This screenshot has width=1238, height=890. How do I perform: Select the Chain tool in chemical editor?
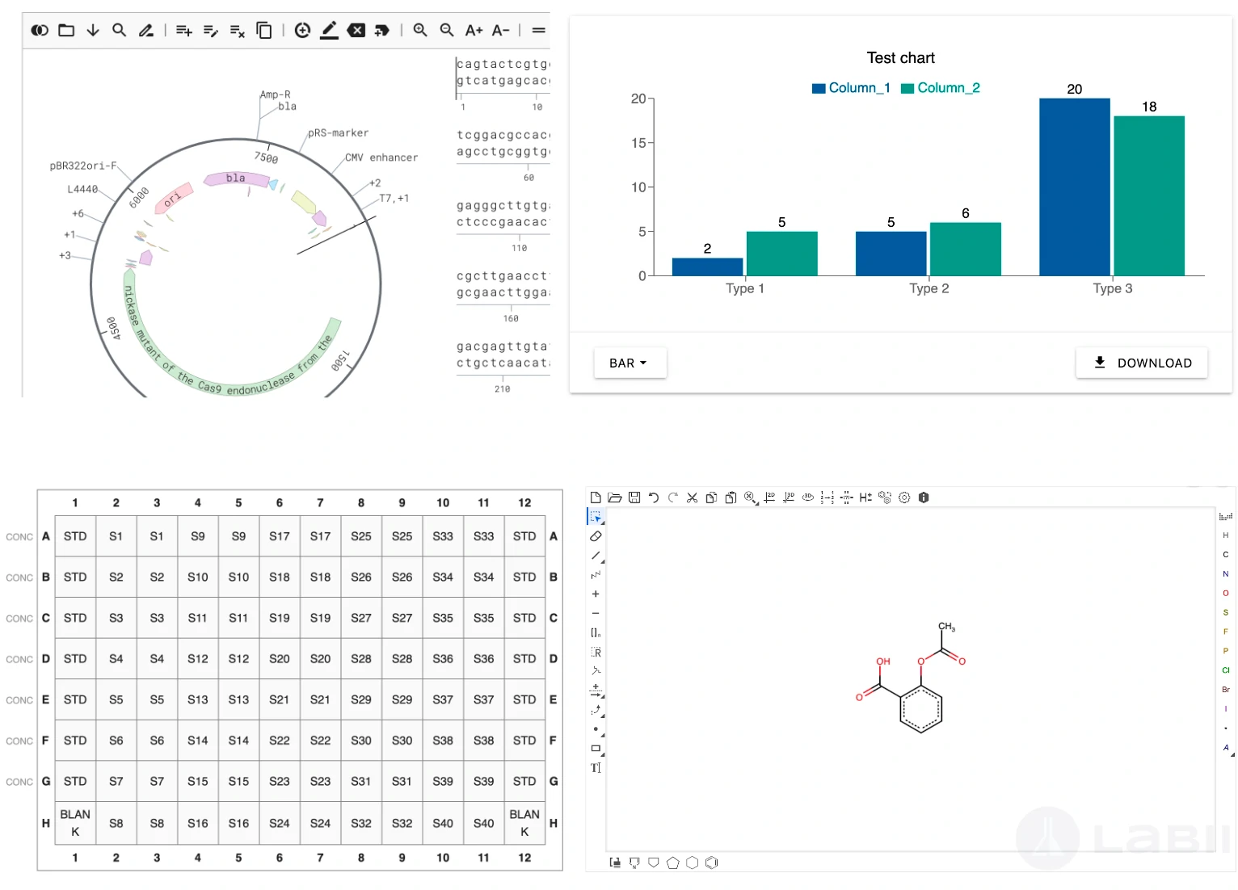pyautogui.click(x=596, y=575)
